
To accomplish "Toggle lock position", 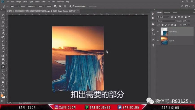I will pyautogui.click(x=169, y=25).
